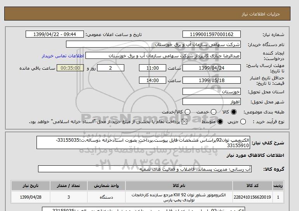Click the need number field 1199001597000162

212,34
